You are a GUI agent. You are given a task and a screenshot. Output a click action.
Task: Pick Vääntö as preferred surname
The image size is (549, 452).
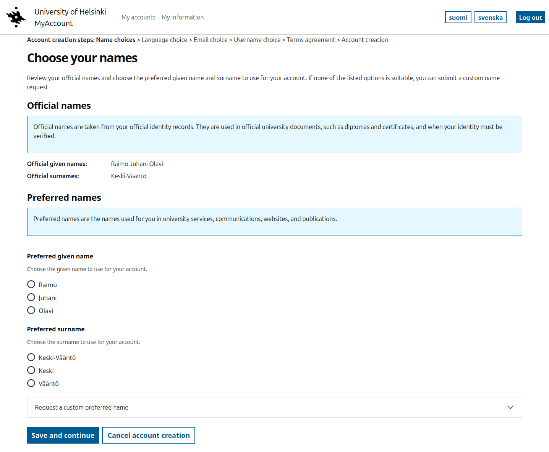point(31,383)
